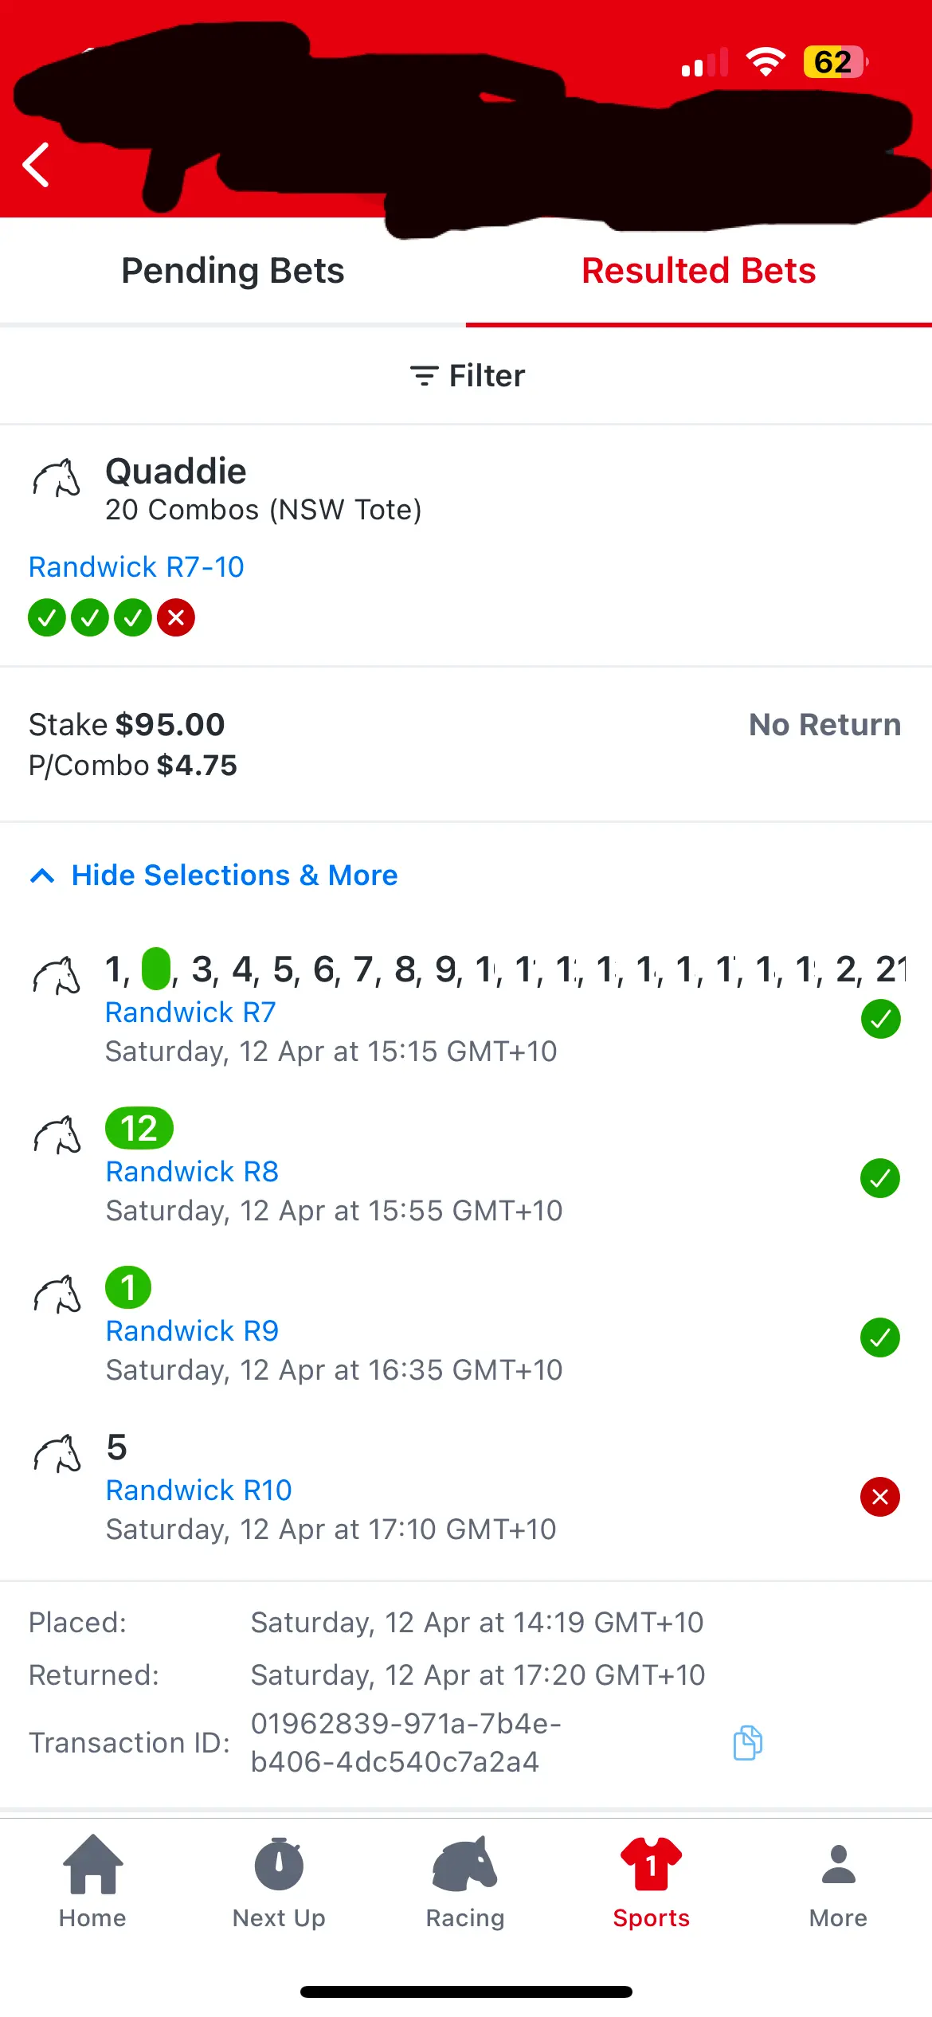The width and height of the screenshot is (932, 2017).
Task: Tap the back arrow in the header
Action: [36, 165]
